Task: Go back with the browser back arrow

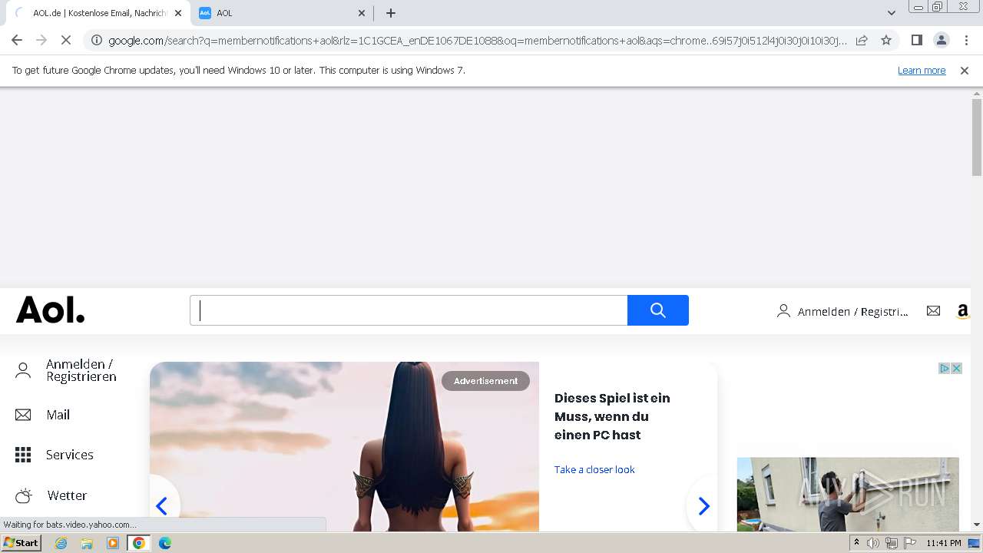Action: point(17,40)
